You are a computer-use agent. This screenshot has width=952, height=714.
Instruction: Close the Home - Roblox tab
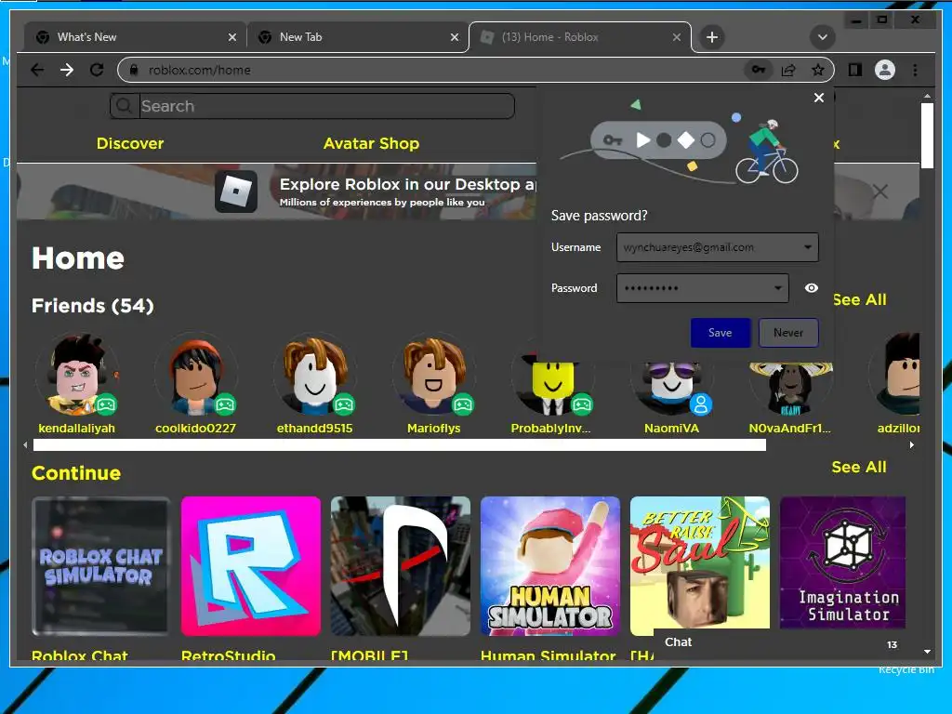(677, 37)
